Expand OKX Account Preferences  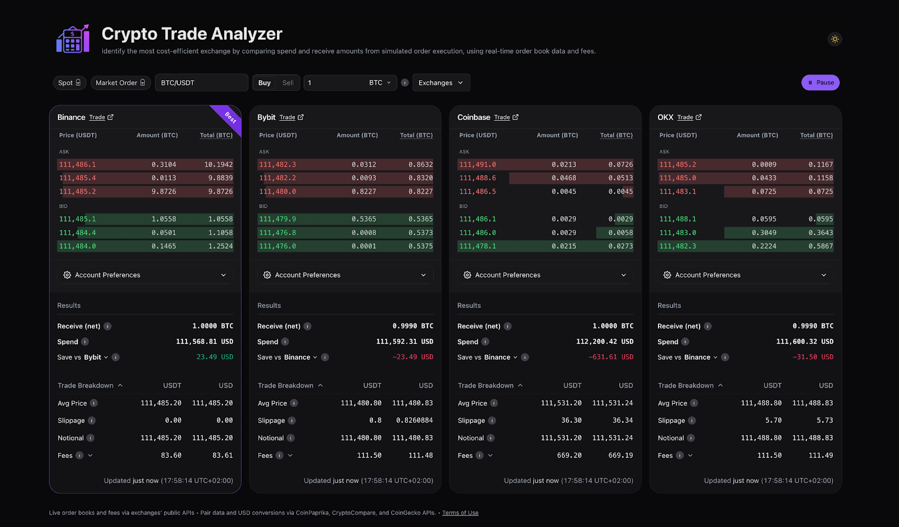[746, 275]
